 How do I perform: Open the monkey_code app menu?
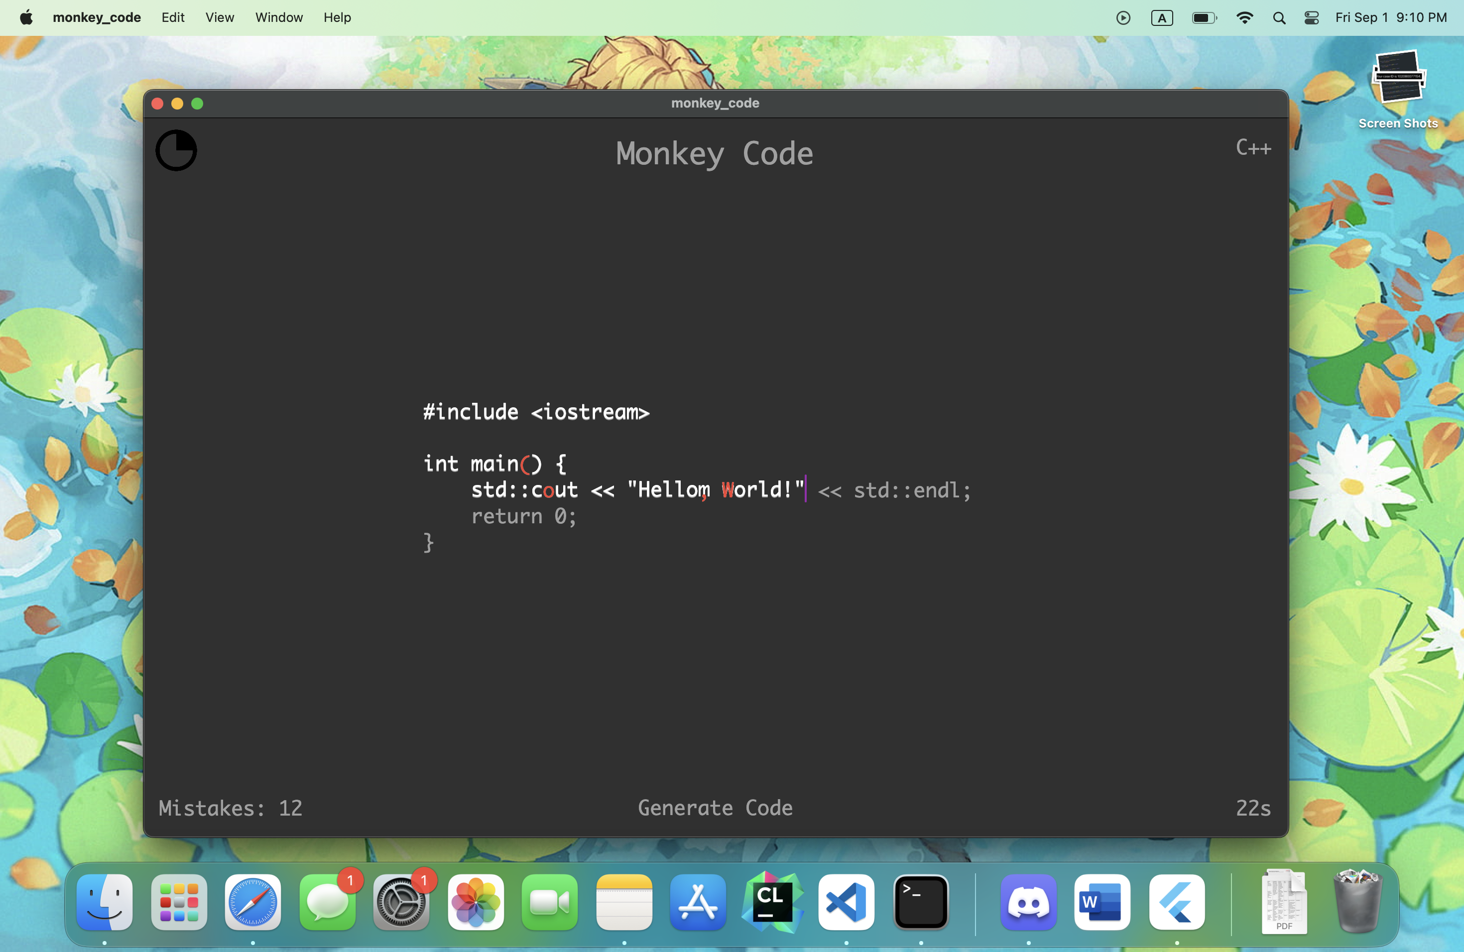pyautogui.click(x=97, y=17)
